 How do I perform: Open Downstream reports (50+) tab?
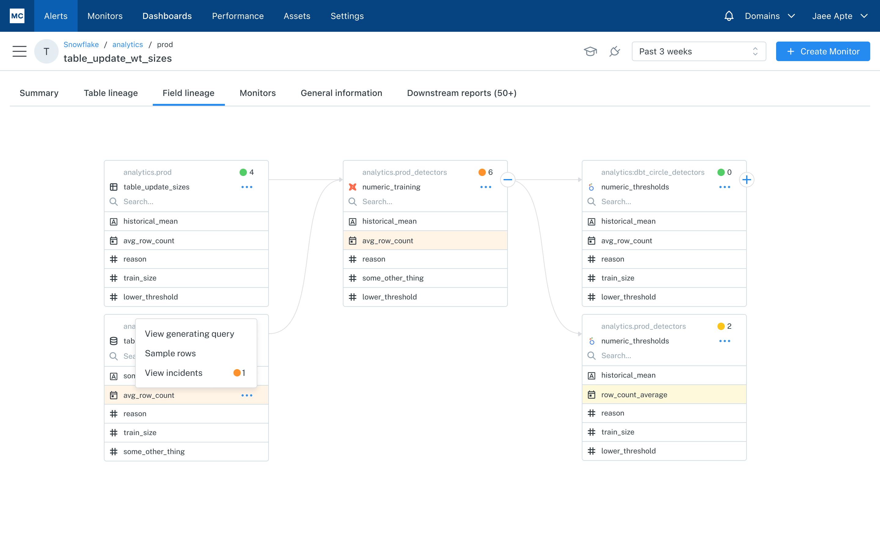461,93
